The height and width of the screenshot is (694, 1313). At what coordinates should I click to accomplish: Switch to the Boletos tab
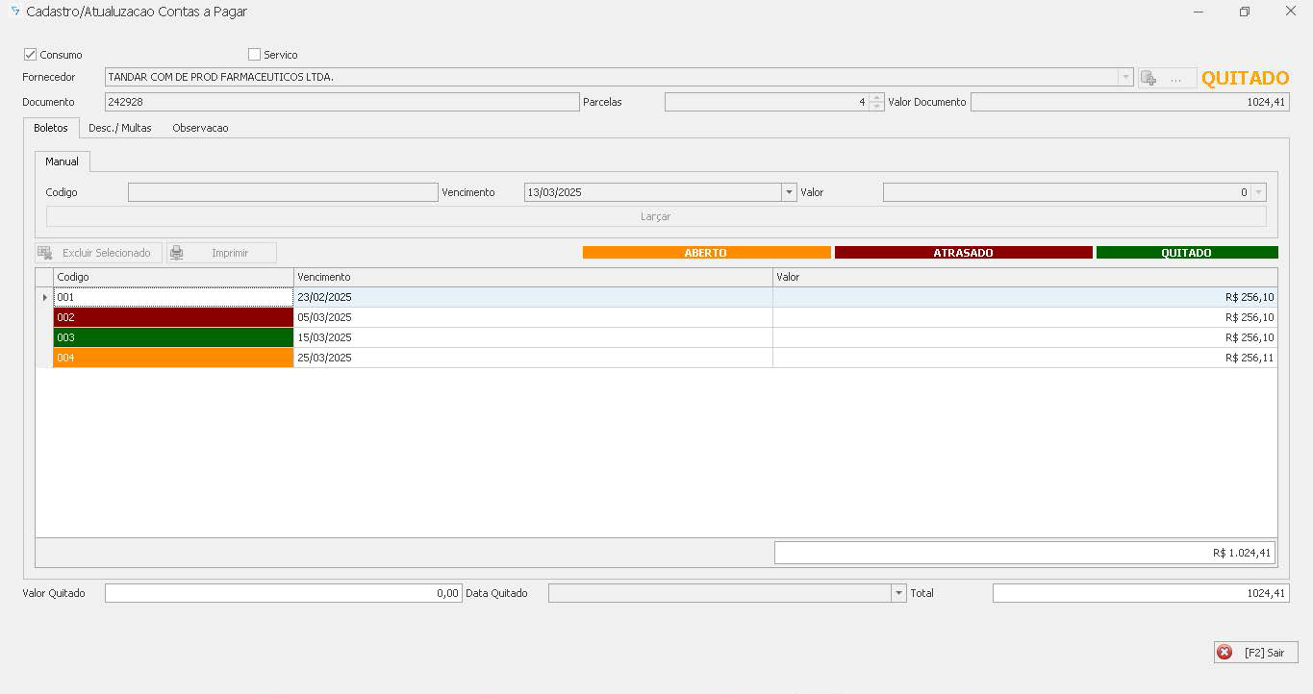pos(51,128)
